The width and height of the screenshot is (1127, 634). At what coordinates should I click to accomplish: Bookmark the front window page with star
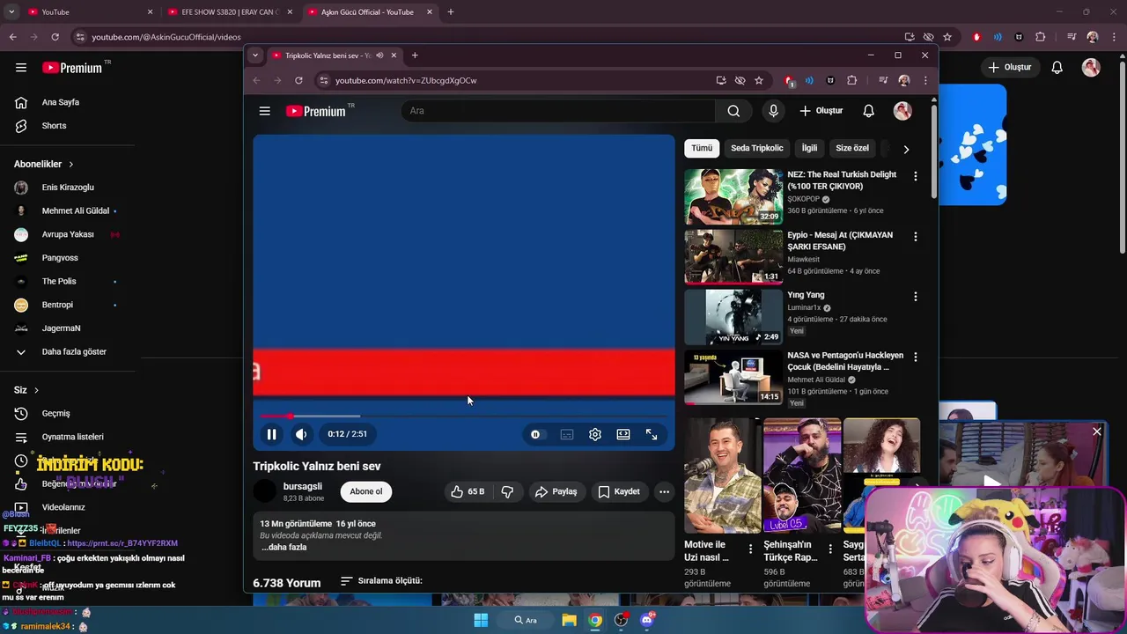coord(758,80)
